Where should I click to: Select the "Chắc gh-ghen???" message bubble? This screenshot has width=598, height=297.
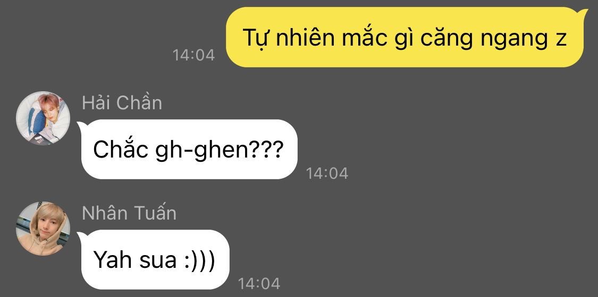click(189, 149)
